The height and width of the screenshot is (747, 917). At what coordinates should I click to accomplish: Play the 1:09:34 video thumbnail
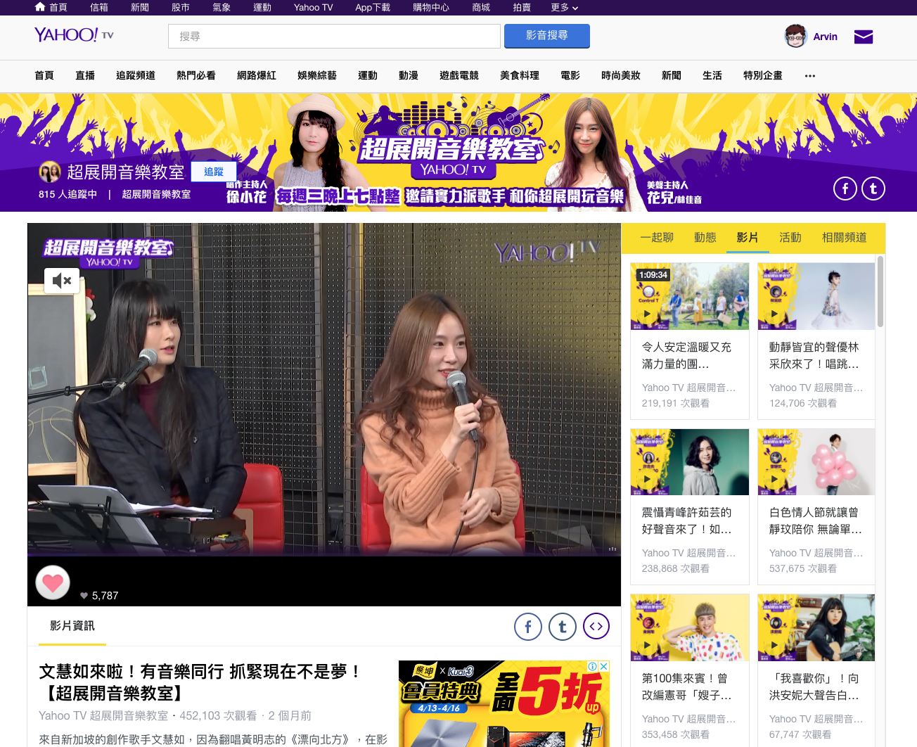coord(690,296)
